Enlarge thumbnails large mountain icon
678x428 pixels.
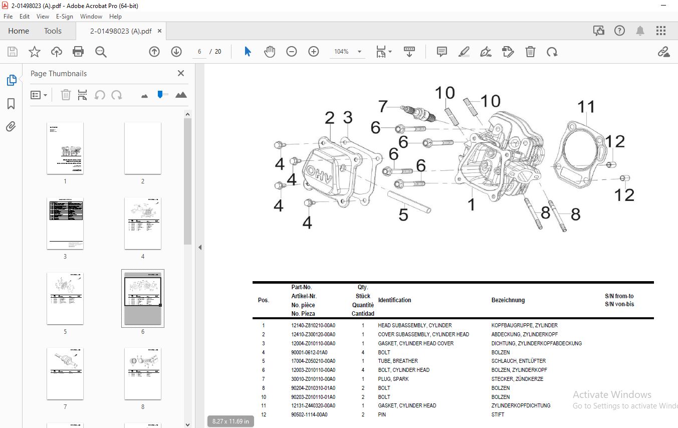tap(181, 95)
